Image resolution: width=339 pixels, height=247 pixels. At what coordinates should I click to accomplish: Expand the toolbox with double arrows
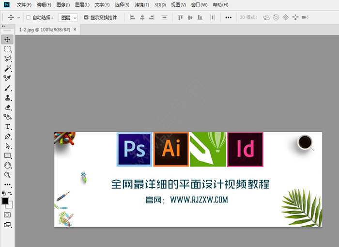click(x=3, y=26)
